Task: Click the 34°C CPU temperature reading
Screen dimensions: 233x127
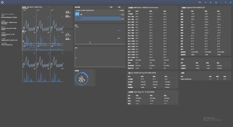Action: point(68,12)
